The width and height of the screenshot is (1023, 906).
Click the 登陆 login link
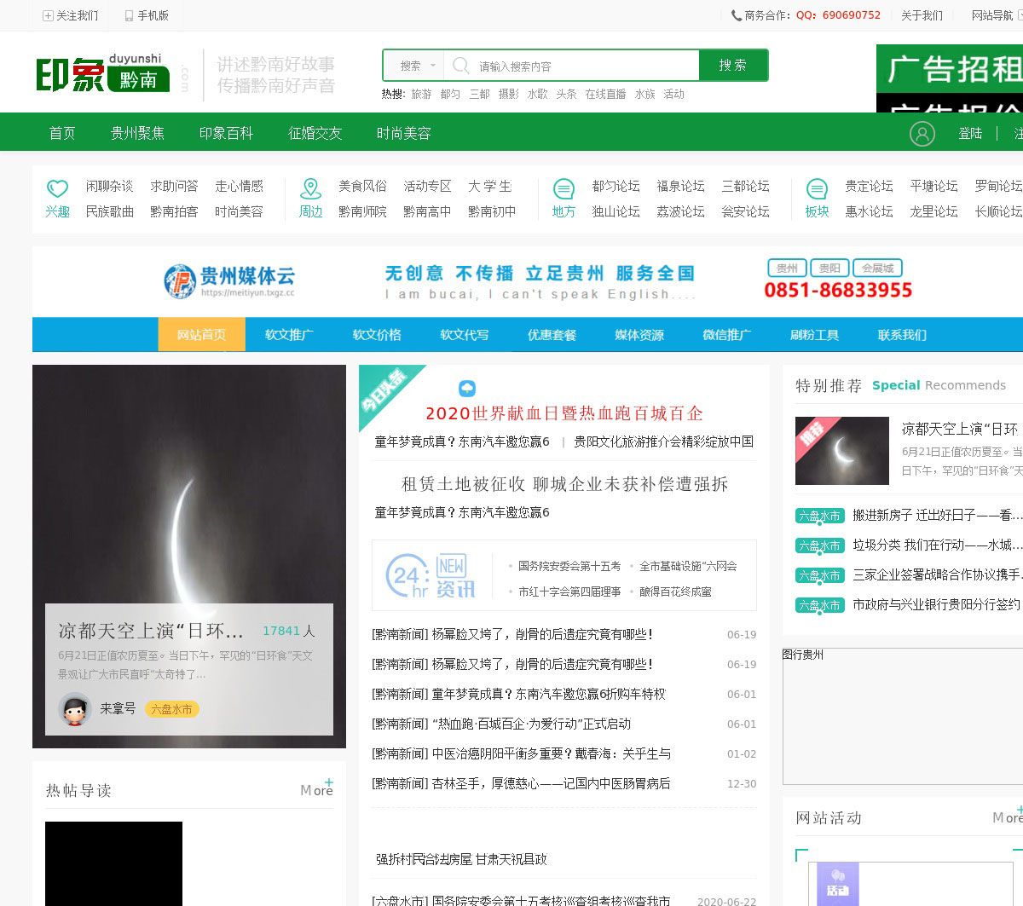point(970,133)
